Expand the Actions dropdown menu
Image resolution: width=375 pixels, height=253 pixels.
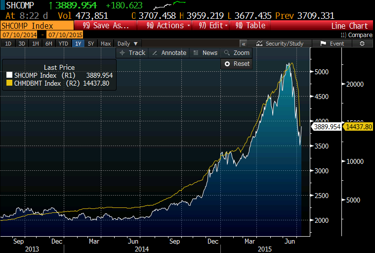click(x=168, y=25)
